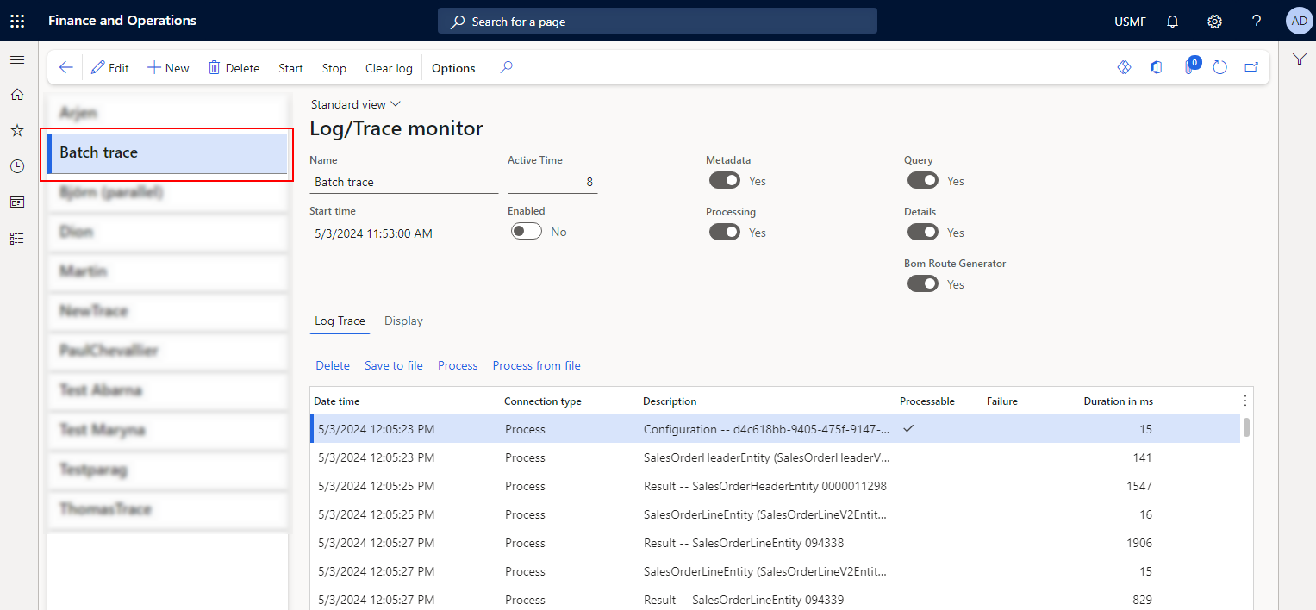Open the Recent clock icon in the sidebar
1316x610 pixels.
(x=17, y=166)
